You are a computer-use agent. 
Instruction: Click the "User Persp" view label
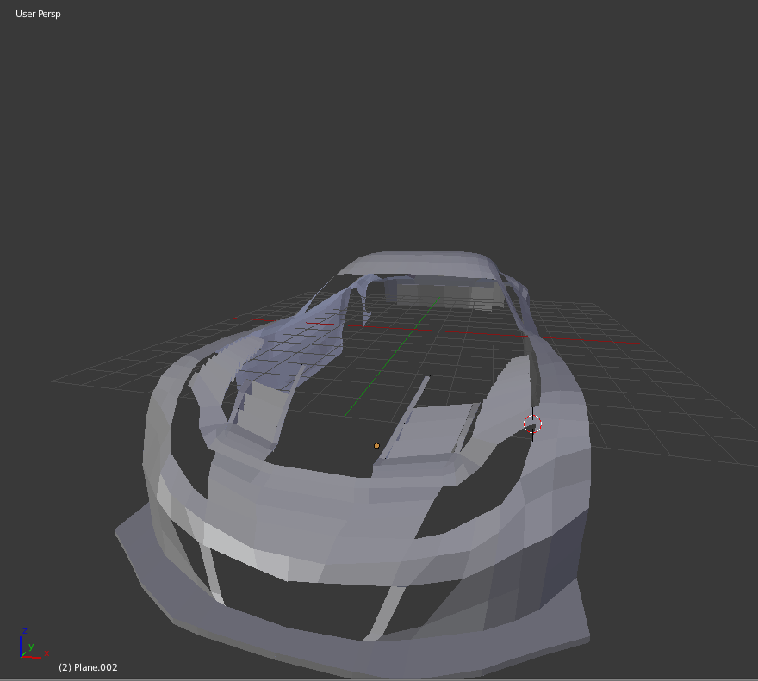(x=38, y=14)
